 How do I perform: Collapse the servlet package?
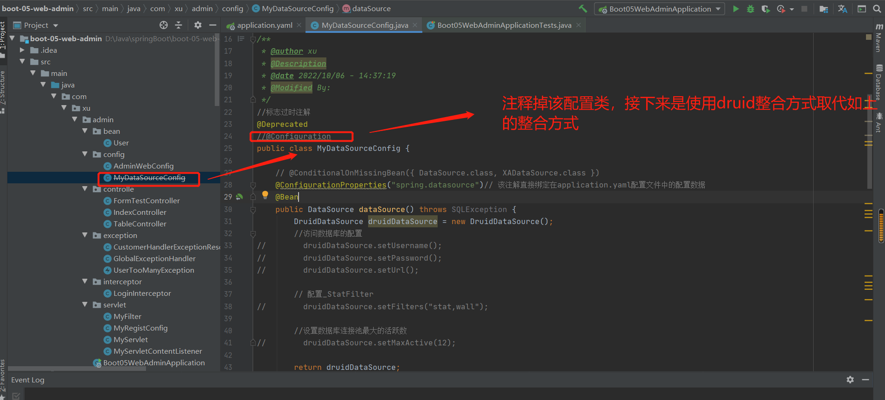click(x=85, y=305)
